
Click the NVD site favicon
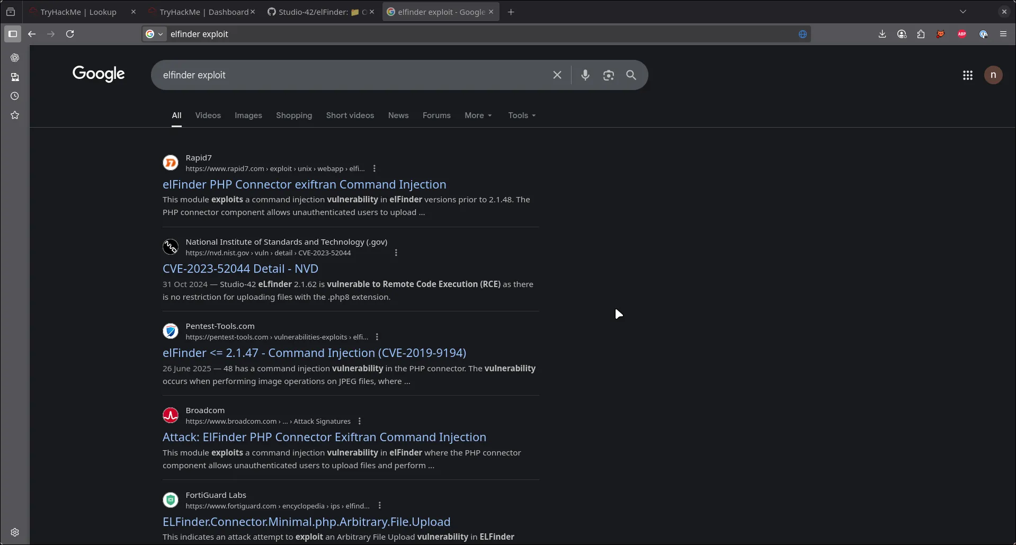[171, 247]
